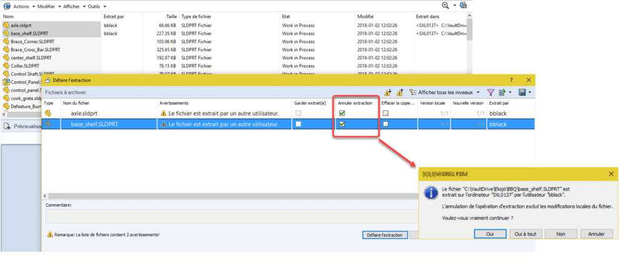Open the Afficher menu in the vault toolbar
Viewport: 640px width, 271px height.
click(x=74, y=6)
